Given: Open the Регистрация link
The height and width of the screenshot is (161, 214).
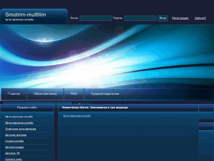Looking at the screenshot, I should click(180, 18).
